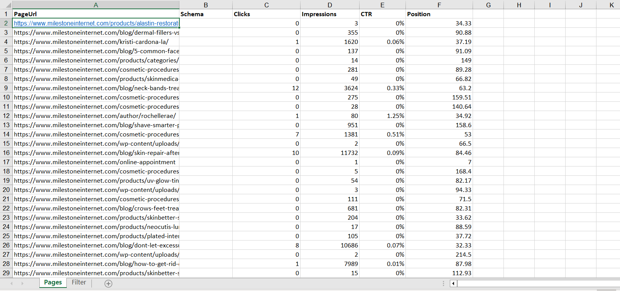
Task: Select row 16 header
Action: coord(6,153)
